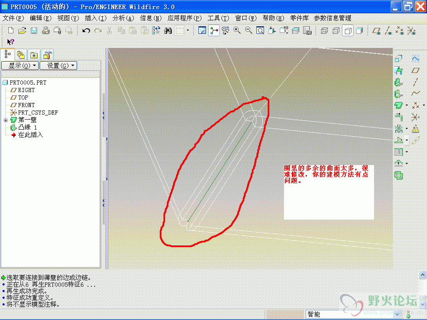Open the 参数信息管理 menu
Image resolution: width=427 pixels, height=320 pixels.
pyautogui.click(x=332, y=18)
